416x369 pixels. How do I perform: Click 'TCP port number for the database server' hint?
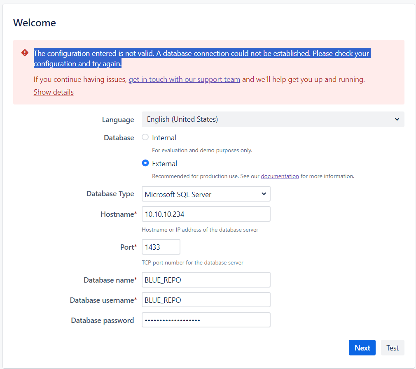[x=192, y=262]
